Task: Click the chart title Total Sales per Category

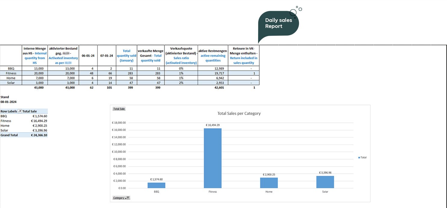Action: pos(239,113)
